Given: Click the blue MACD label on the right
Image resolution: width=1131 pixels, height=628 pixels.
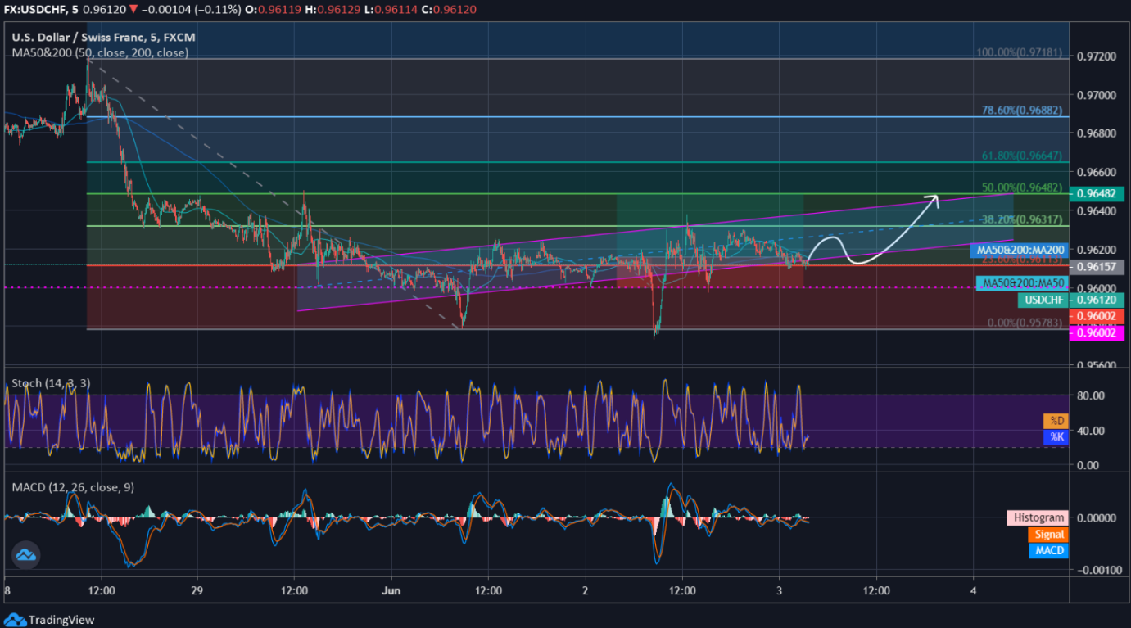Looking at the screenshot, I should pyautogui.click(x=1047, y=550).
